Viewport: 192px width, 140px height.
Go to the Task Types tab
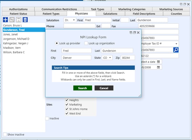98,9
